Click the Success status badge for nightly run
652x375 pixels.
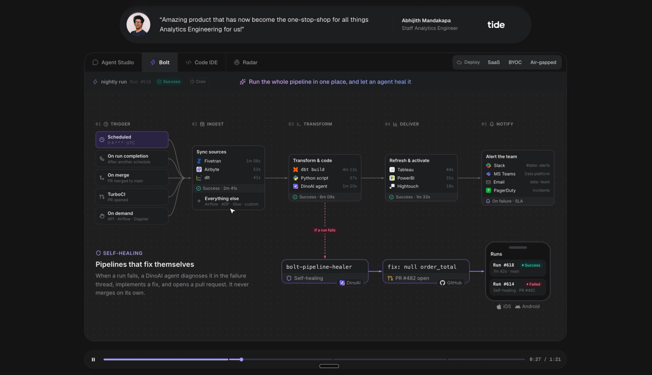point(168,82)
